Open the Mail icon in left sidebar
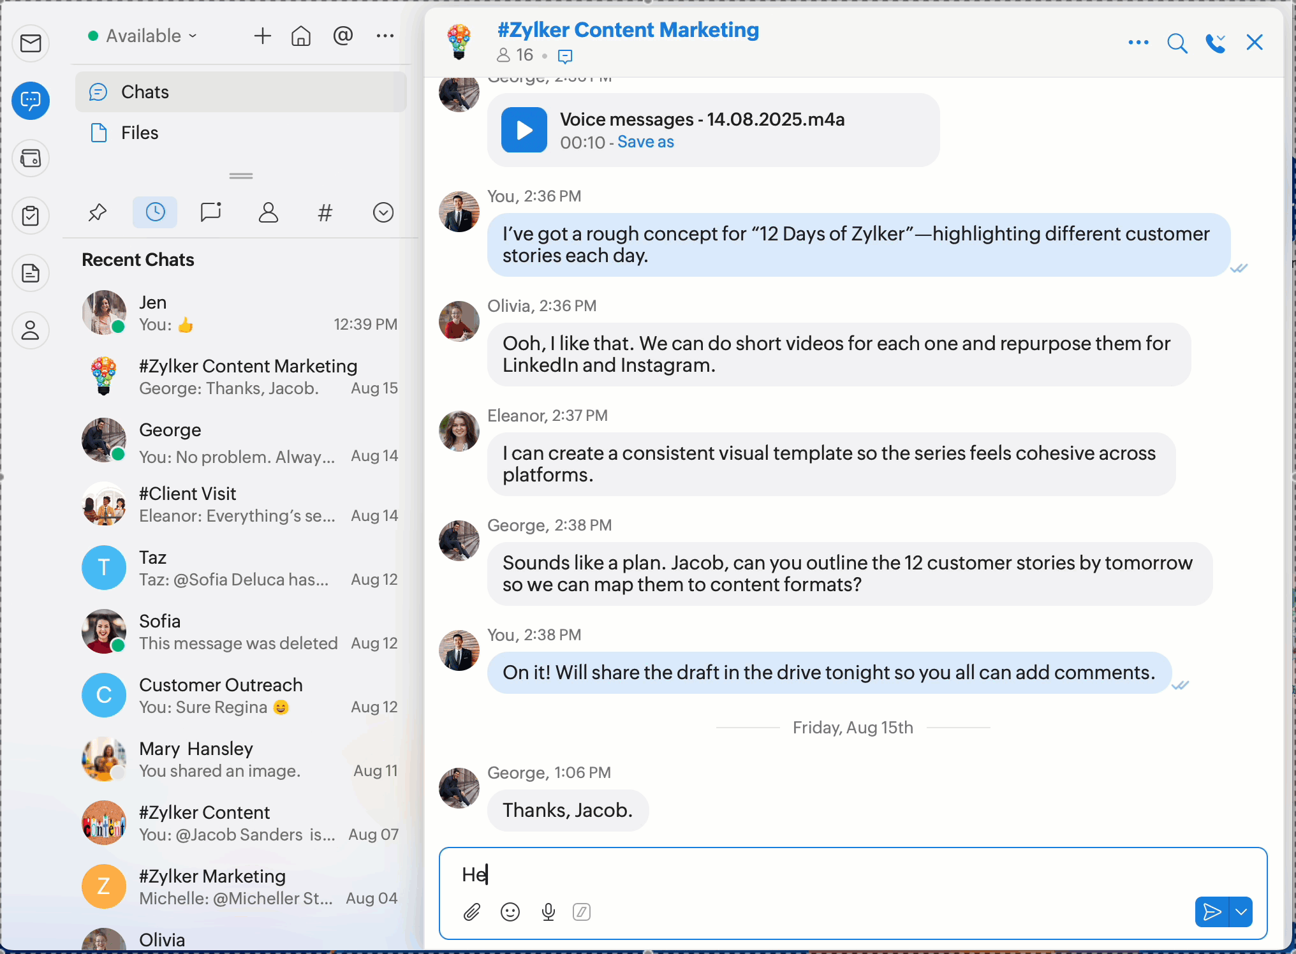This screenshot has width=1296, height=954. click(x=31, y=43)
